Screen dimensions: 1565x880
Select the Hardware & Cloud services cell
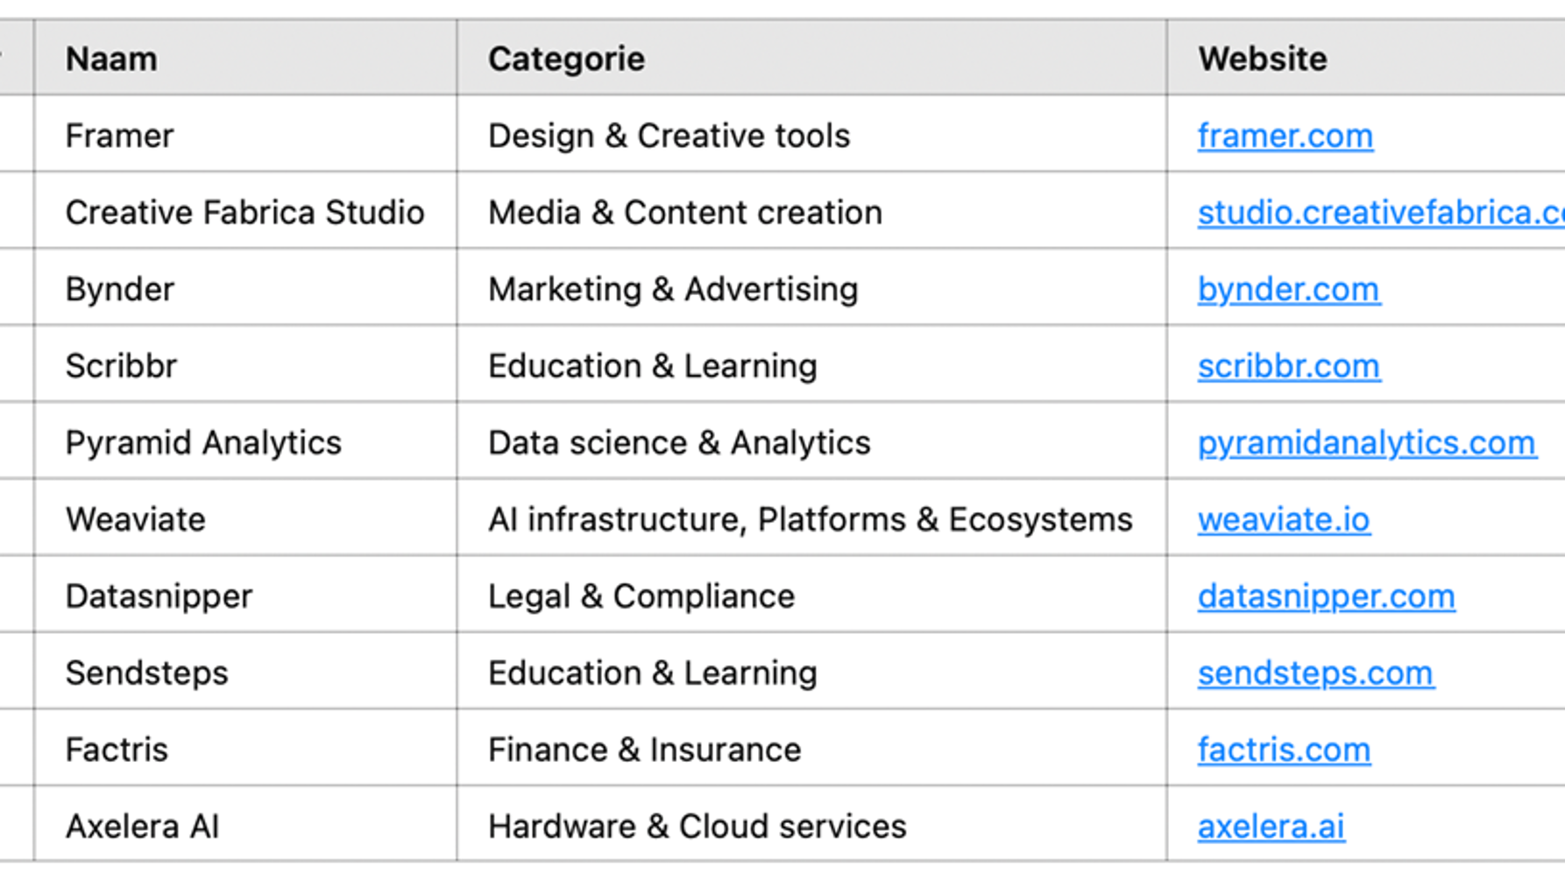[697, 827]
